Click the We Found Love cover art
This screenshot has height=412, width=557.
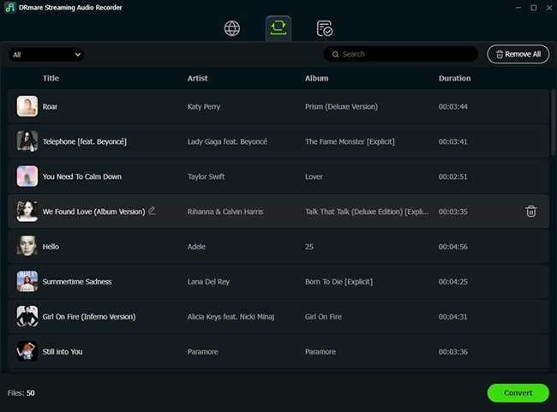pyautogui.click(x=27, y=211)
